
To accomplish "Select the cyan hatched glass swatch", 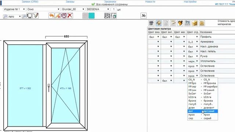I will pos(91,15).
